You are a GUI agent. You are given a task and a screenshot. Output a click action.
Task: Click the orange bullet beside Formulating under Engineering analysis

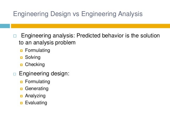pos(22,50)
